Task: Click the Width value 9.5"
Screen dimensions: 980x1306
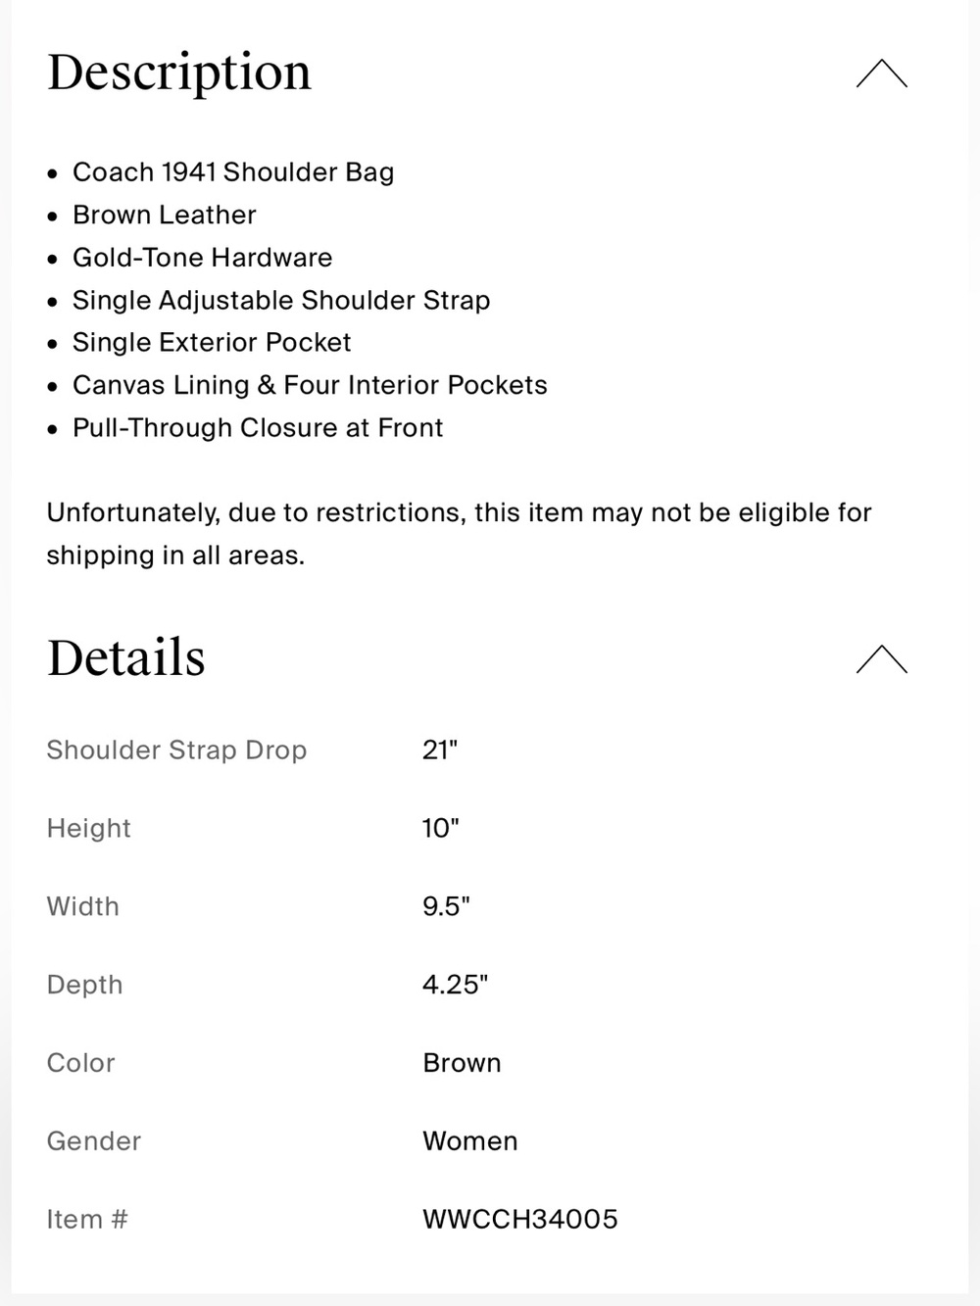Action: 446,906
